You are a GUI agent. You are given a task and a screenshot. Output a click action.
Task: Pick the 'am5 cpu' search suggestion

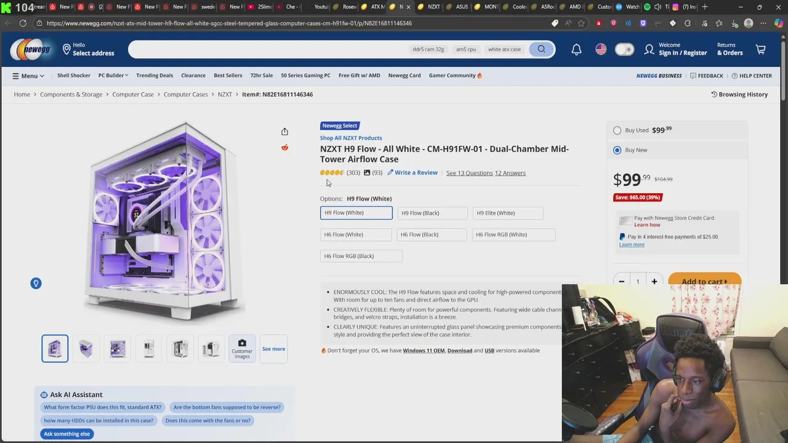pos(466,49)
